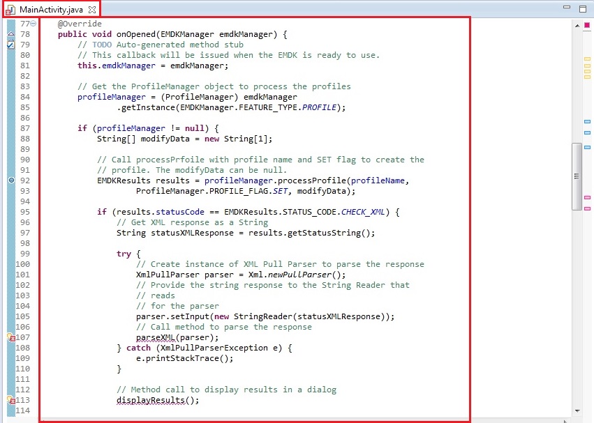Click the override indicator triangle on line 78
This screenshot has height=423, width=594.
(10, 33)
